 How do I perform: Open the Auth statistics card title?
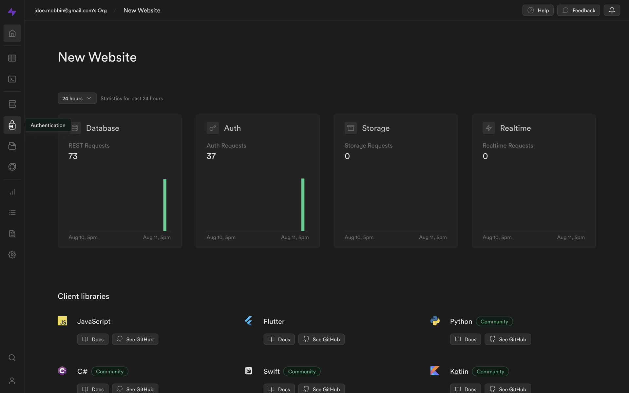coord(232,128)
